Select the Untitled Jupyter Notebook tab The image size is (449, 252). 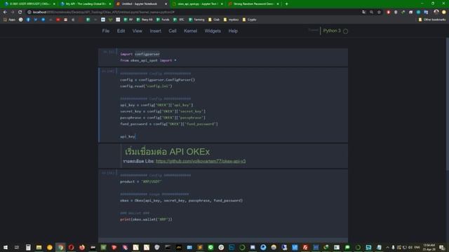coord(141,4)
